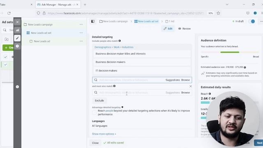Image resolution: width=263 pixels, height=148 pixels.
Task: Click info icon beside Estimated audience size
Action: pos(245,67)
